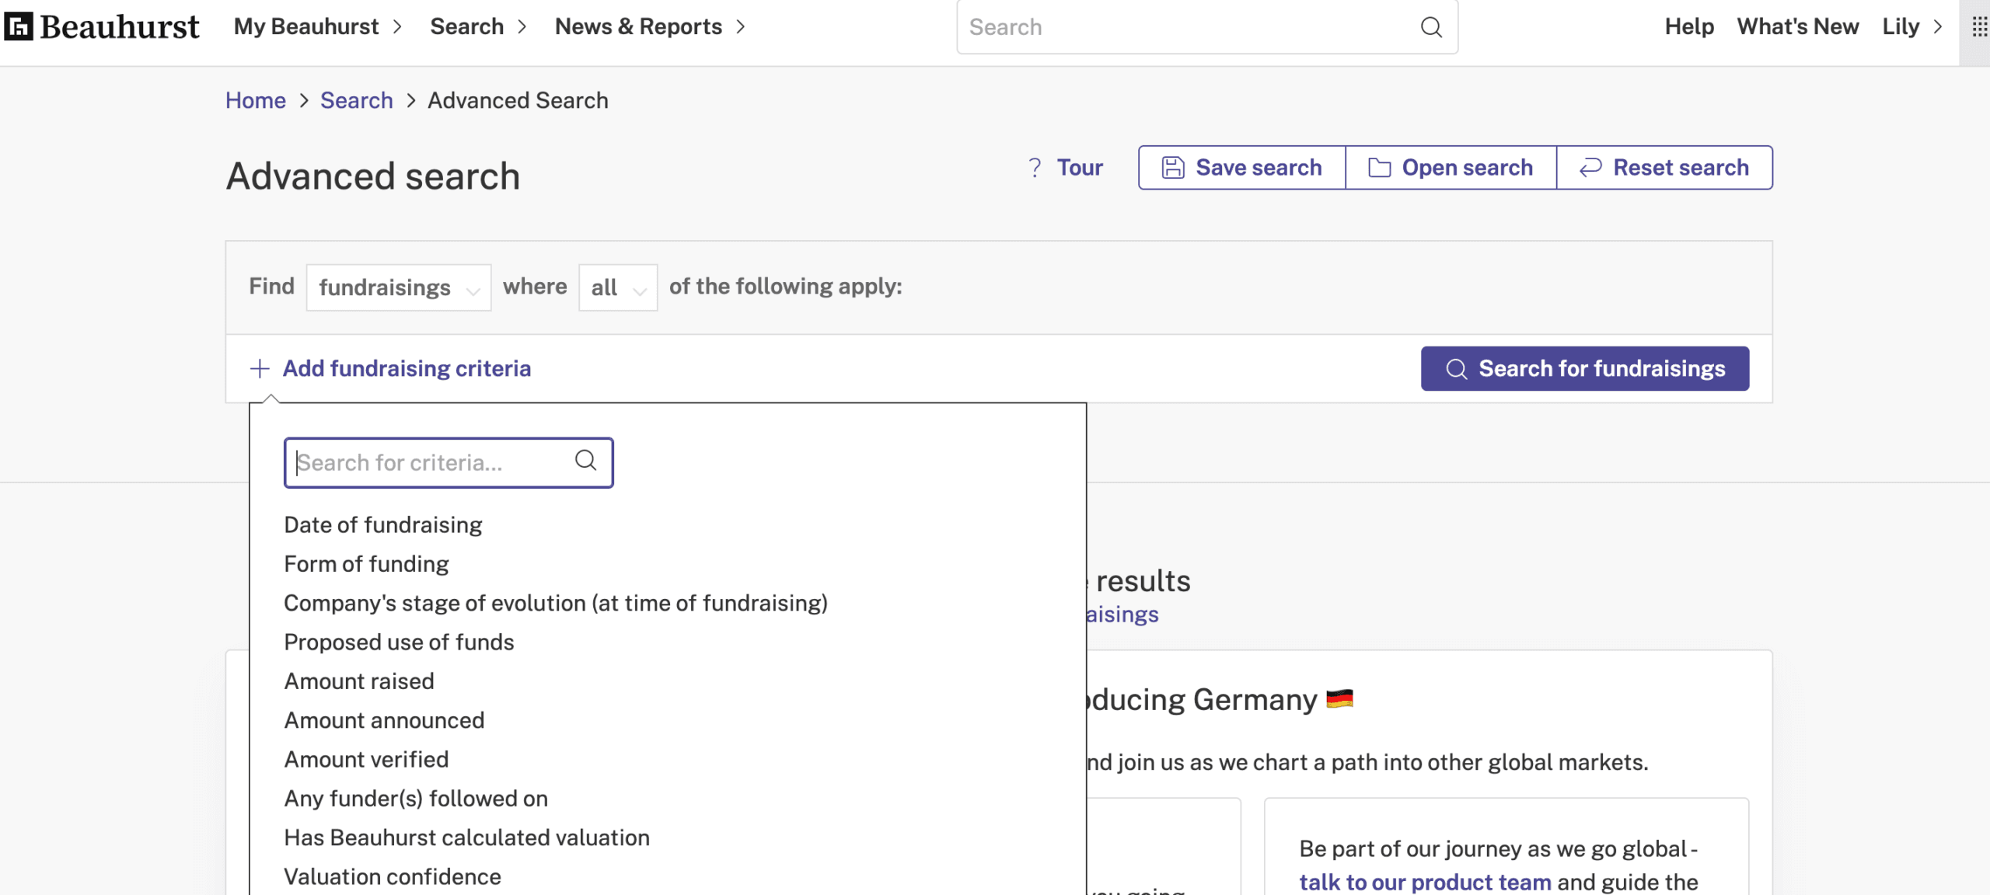Go to Search breadcrumb link

coord(357,100)
